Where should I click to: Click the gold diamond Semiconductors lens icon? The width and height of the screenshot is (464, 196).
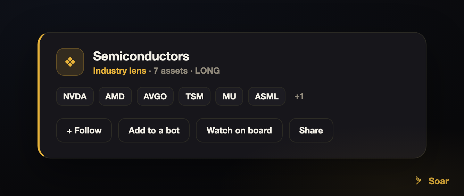click(x=70, y=62)
